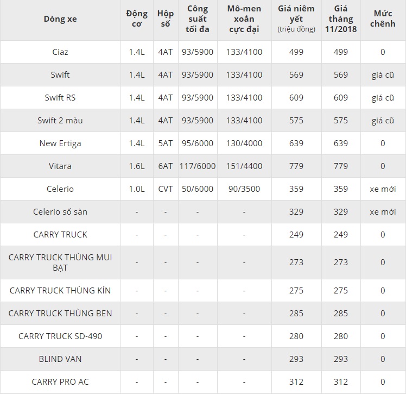This screenshot has width=406, height=394.
Task: Select the "Celerio số sàn" row name
Action: pos(60,212)
